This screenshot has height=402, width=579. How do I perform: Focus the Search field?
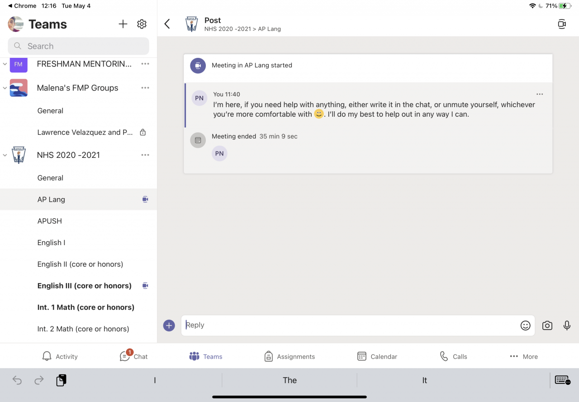point(78,46)
